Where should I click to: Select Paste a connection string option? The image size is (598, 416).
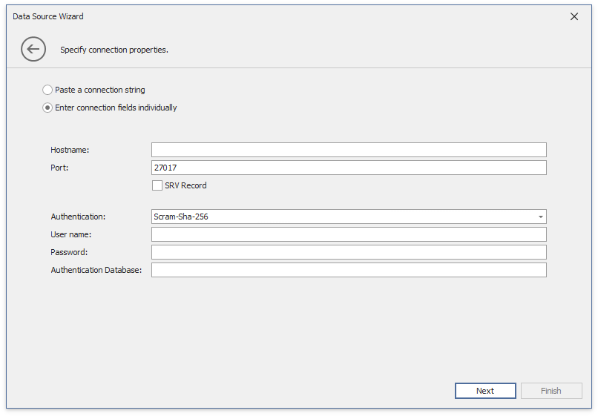pyautogui.click(x=48, y=90)
